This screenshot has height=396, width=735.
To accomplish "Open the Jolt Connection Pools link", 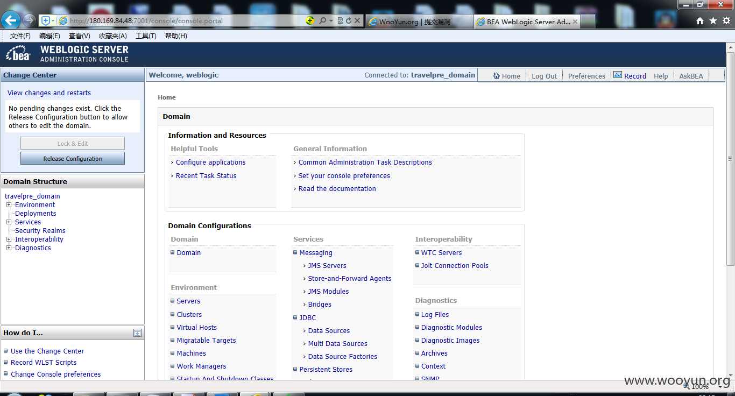I will (x=455, y=266).
